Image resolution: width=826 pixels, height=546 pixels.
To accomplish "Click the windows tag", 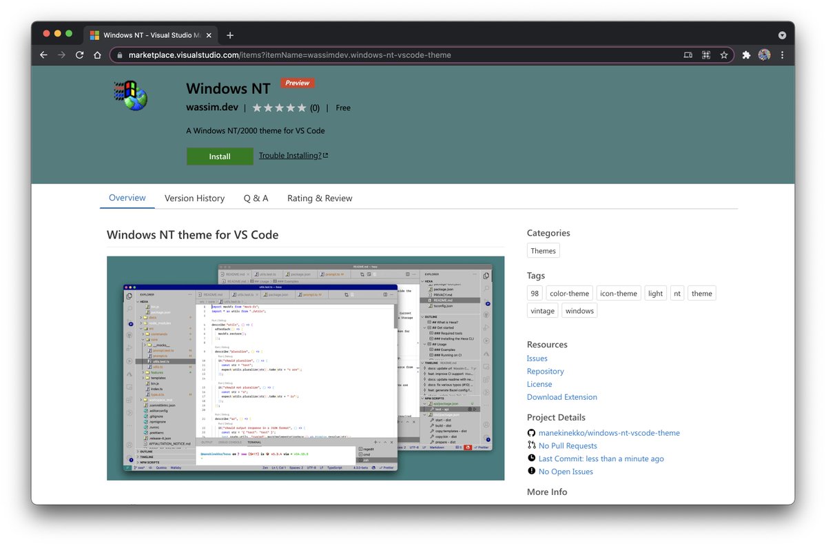I will coord(579,311).
